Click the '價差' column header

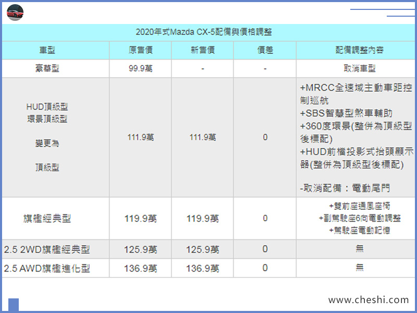(265, 50)
